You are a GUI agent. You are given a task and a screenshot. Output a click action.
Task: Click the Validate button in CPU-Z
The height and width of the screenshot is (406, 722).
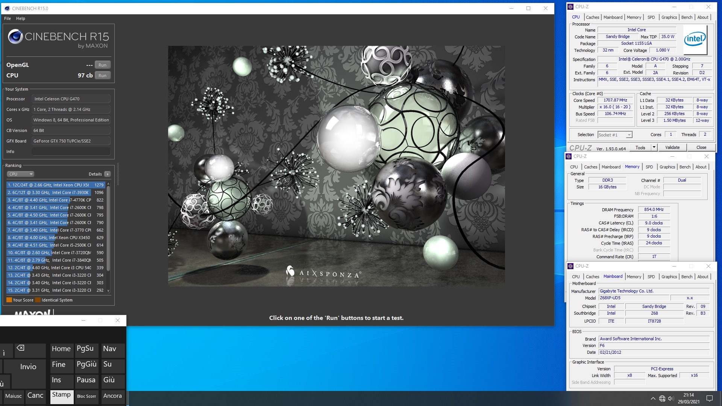[x=672, y=148]
